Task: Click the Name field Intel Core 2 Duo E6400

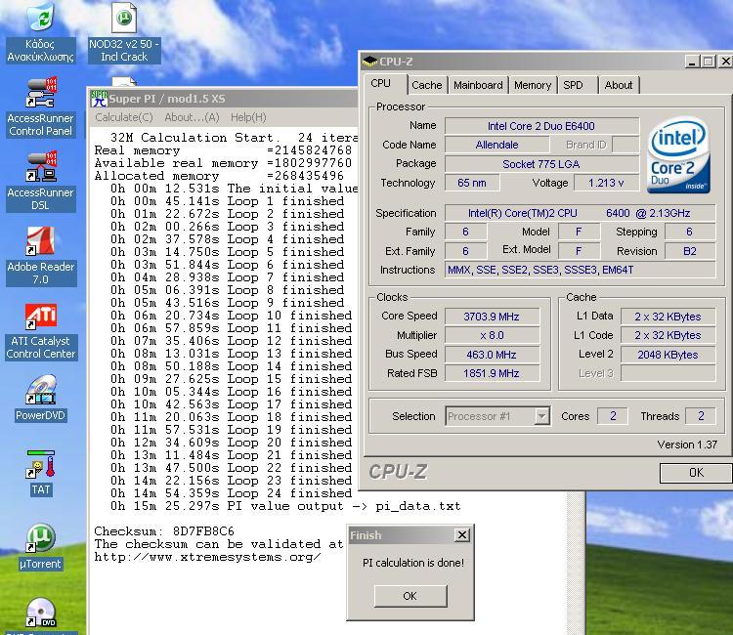Action: pyautogui.click(x=541, y=126)
